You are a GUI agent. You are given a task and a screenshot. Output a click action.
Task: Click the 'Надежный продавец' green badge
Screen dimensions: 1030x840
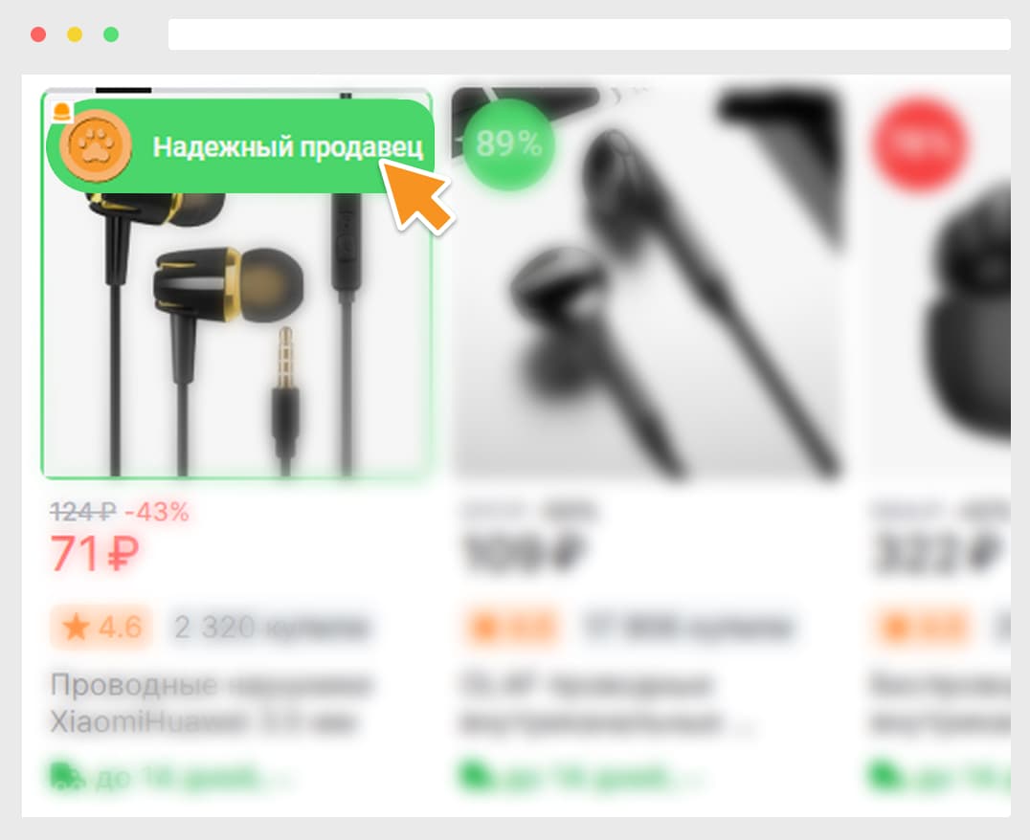[x=240, y=145]
